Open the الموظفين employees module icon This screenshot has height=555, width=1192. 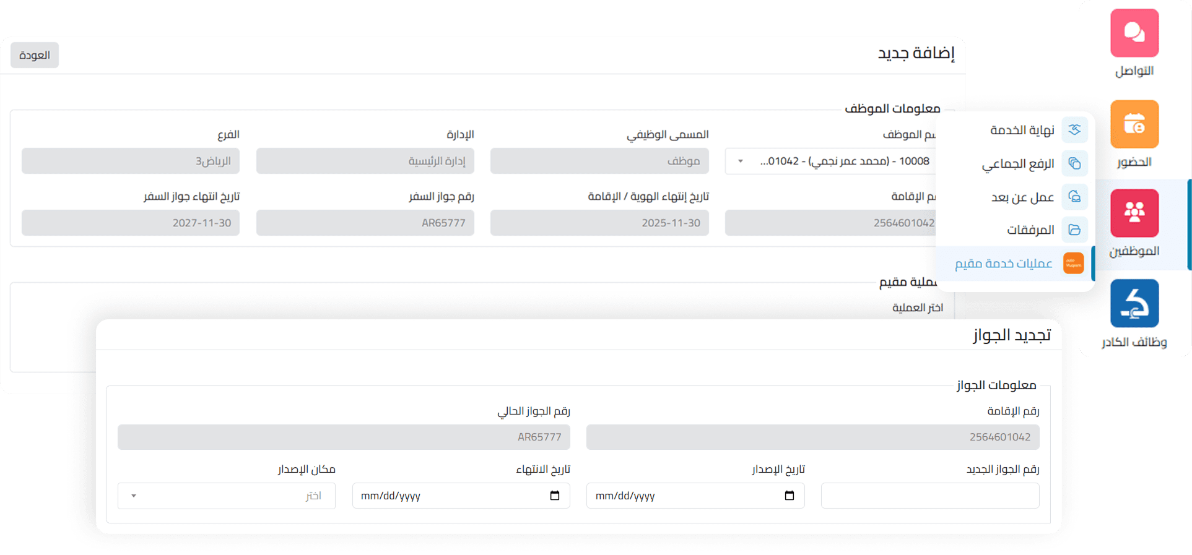point(1134,213)
